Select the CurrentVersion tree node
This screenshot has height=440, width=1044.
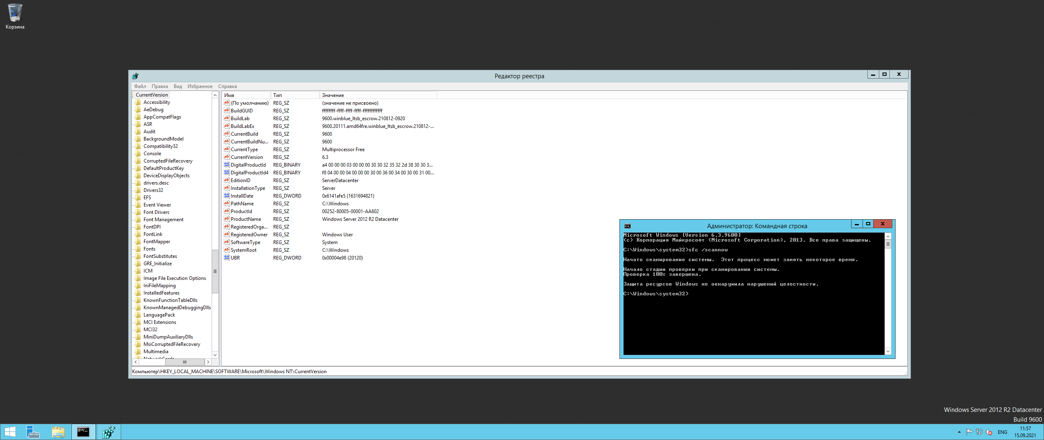(x=152, y=95)
